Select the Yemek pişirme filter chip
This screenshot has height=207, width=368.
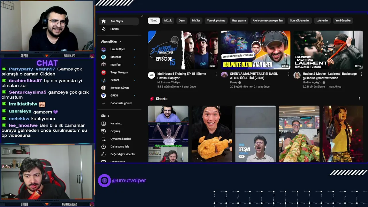coord(216,20)
